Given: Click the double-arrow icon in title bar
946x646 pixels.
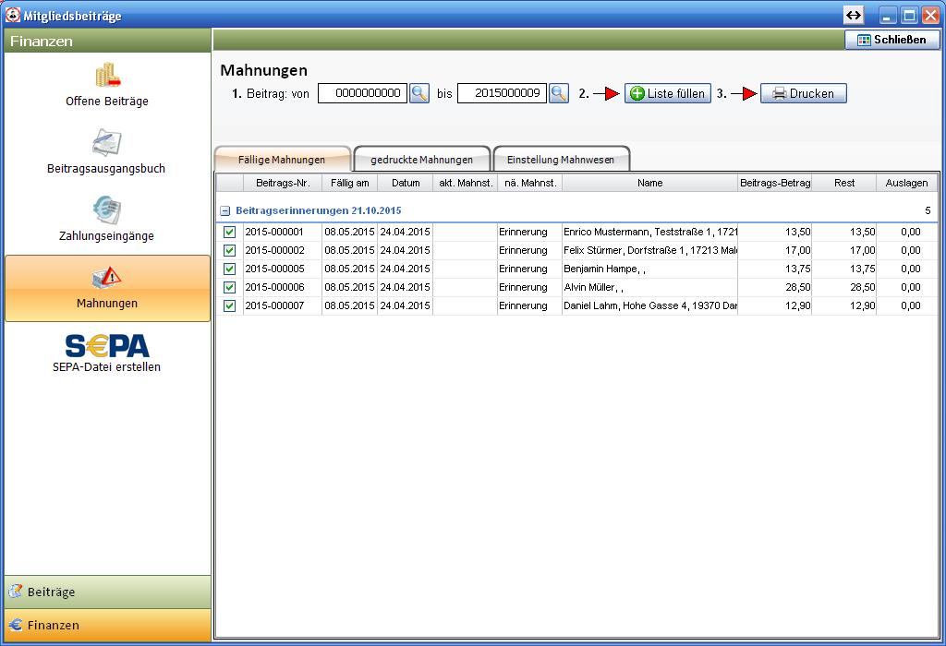Looking at the screenshot, I should click(x=854, y=16).
